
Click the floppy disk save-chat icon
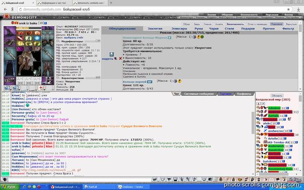(x=175, y=179)
